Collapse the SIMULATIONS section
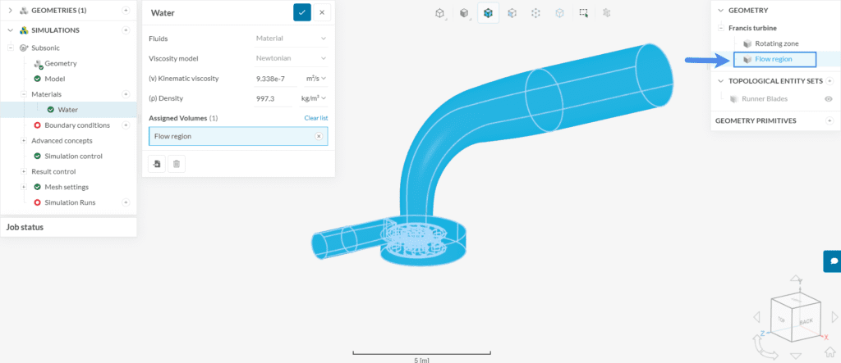Screen dimensions: 841x363 10,30
